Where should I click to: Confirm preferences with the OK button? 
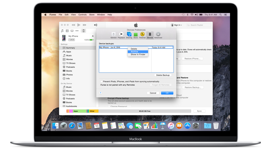[167, 93]
